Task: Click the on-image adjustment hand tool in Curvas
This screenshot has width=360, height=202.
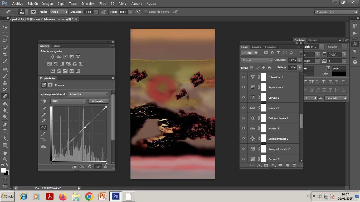Action: tap(43, 101)
